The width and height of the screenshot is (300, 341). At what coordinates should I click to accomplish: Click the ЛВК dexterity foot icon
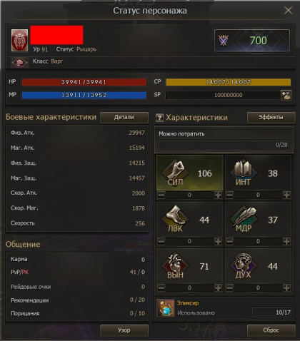point(175,219)
